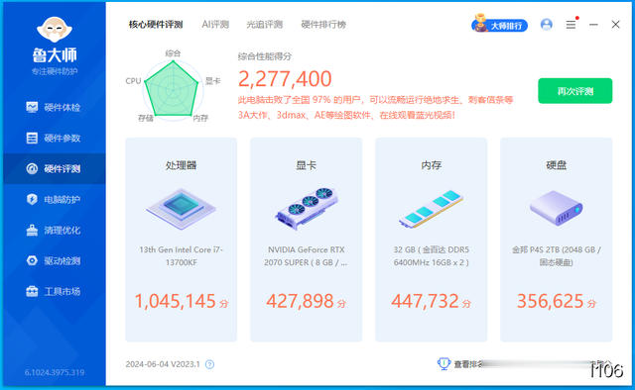The image size is (635, 390).
Task: Open 硬件体检 in the sidebar
Action: [53, 107]
